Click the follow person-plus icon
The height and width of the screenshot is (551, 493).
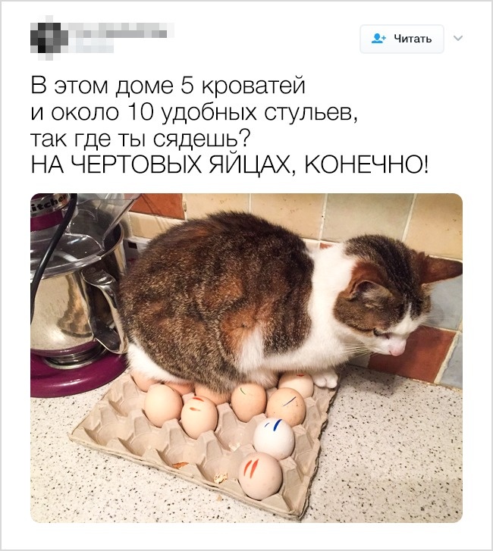(378, 39)
